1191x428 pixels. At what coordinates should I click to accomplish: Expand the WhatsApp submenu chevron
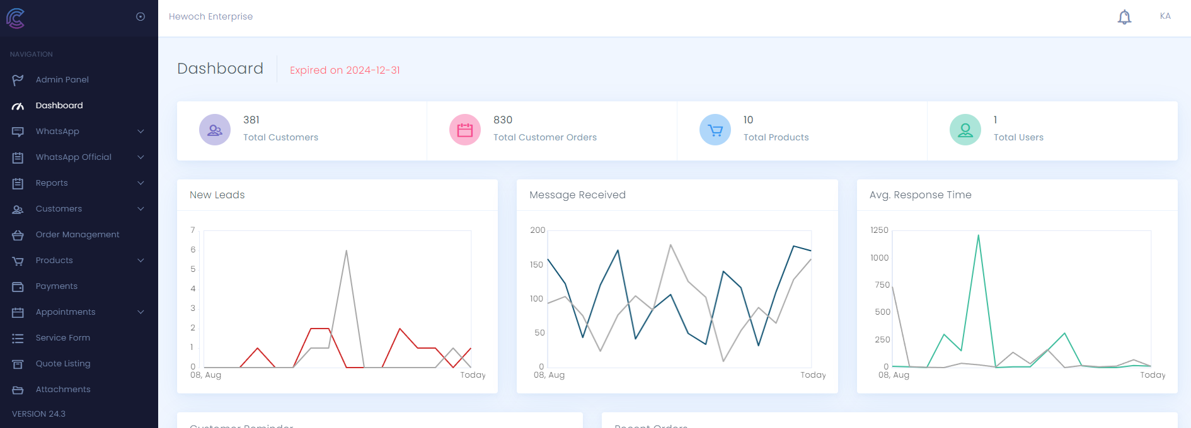(141, 132)
